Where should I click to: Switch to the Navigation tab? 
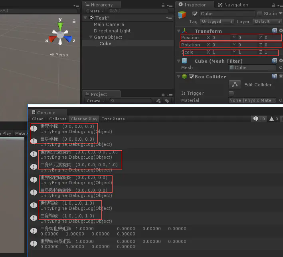click(x=233, y=5)
